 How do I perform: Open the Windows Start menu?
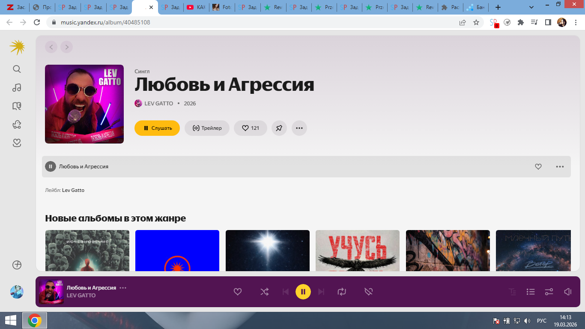[11, 320]
